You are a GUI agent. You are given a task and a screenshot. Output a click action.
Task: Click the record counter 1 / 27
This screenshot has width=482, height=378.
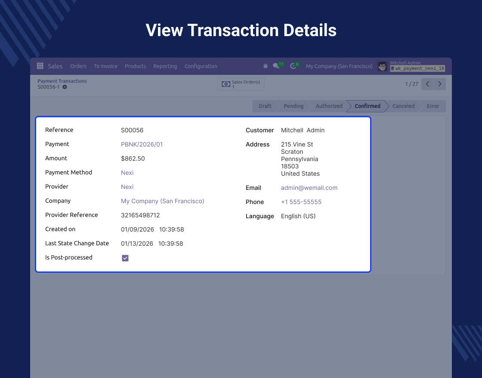411,84
